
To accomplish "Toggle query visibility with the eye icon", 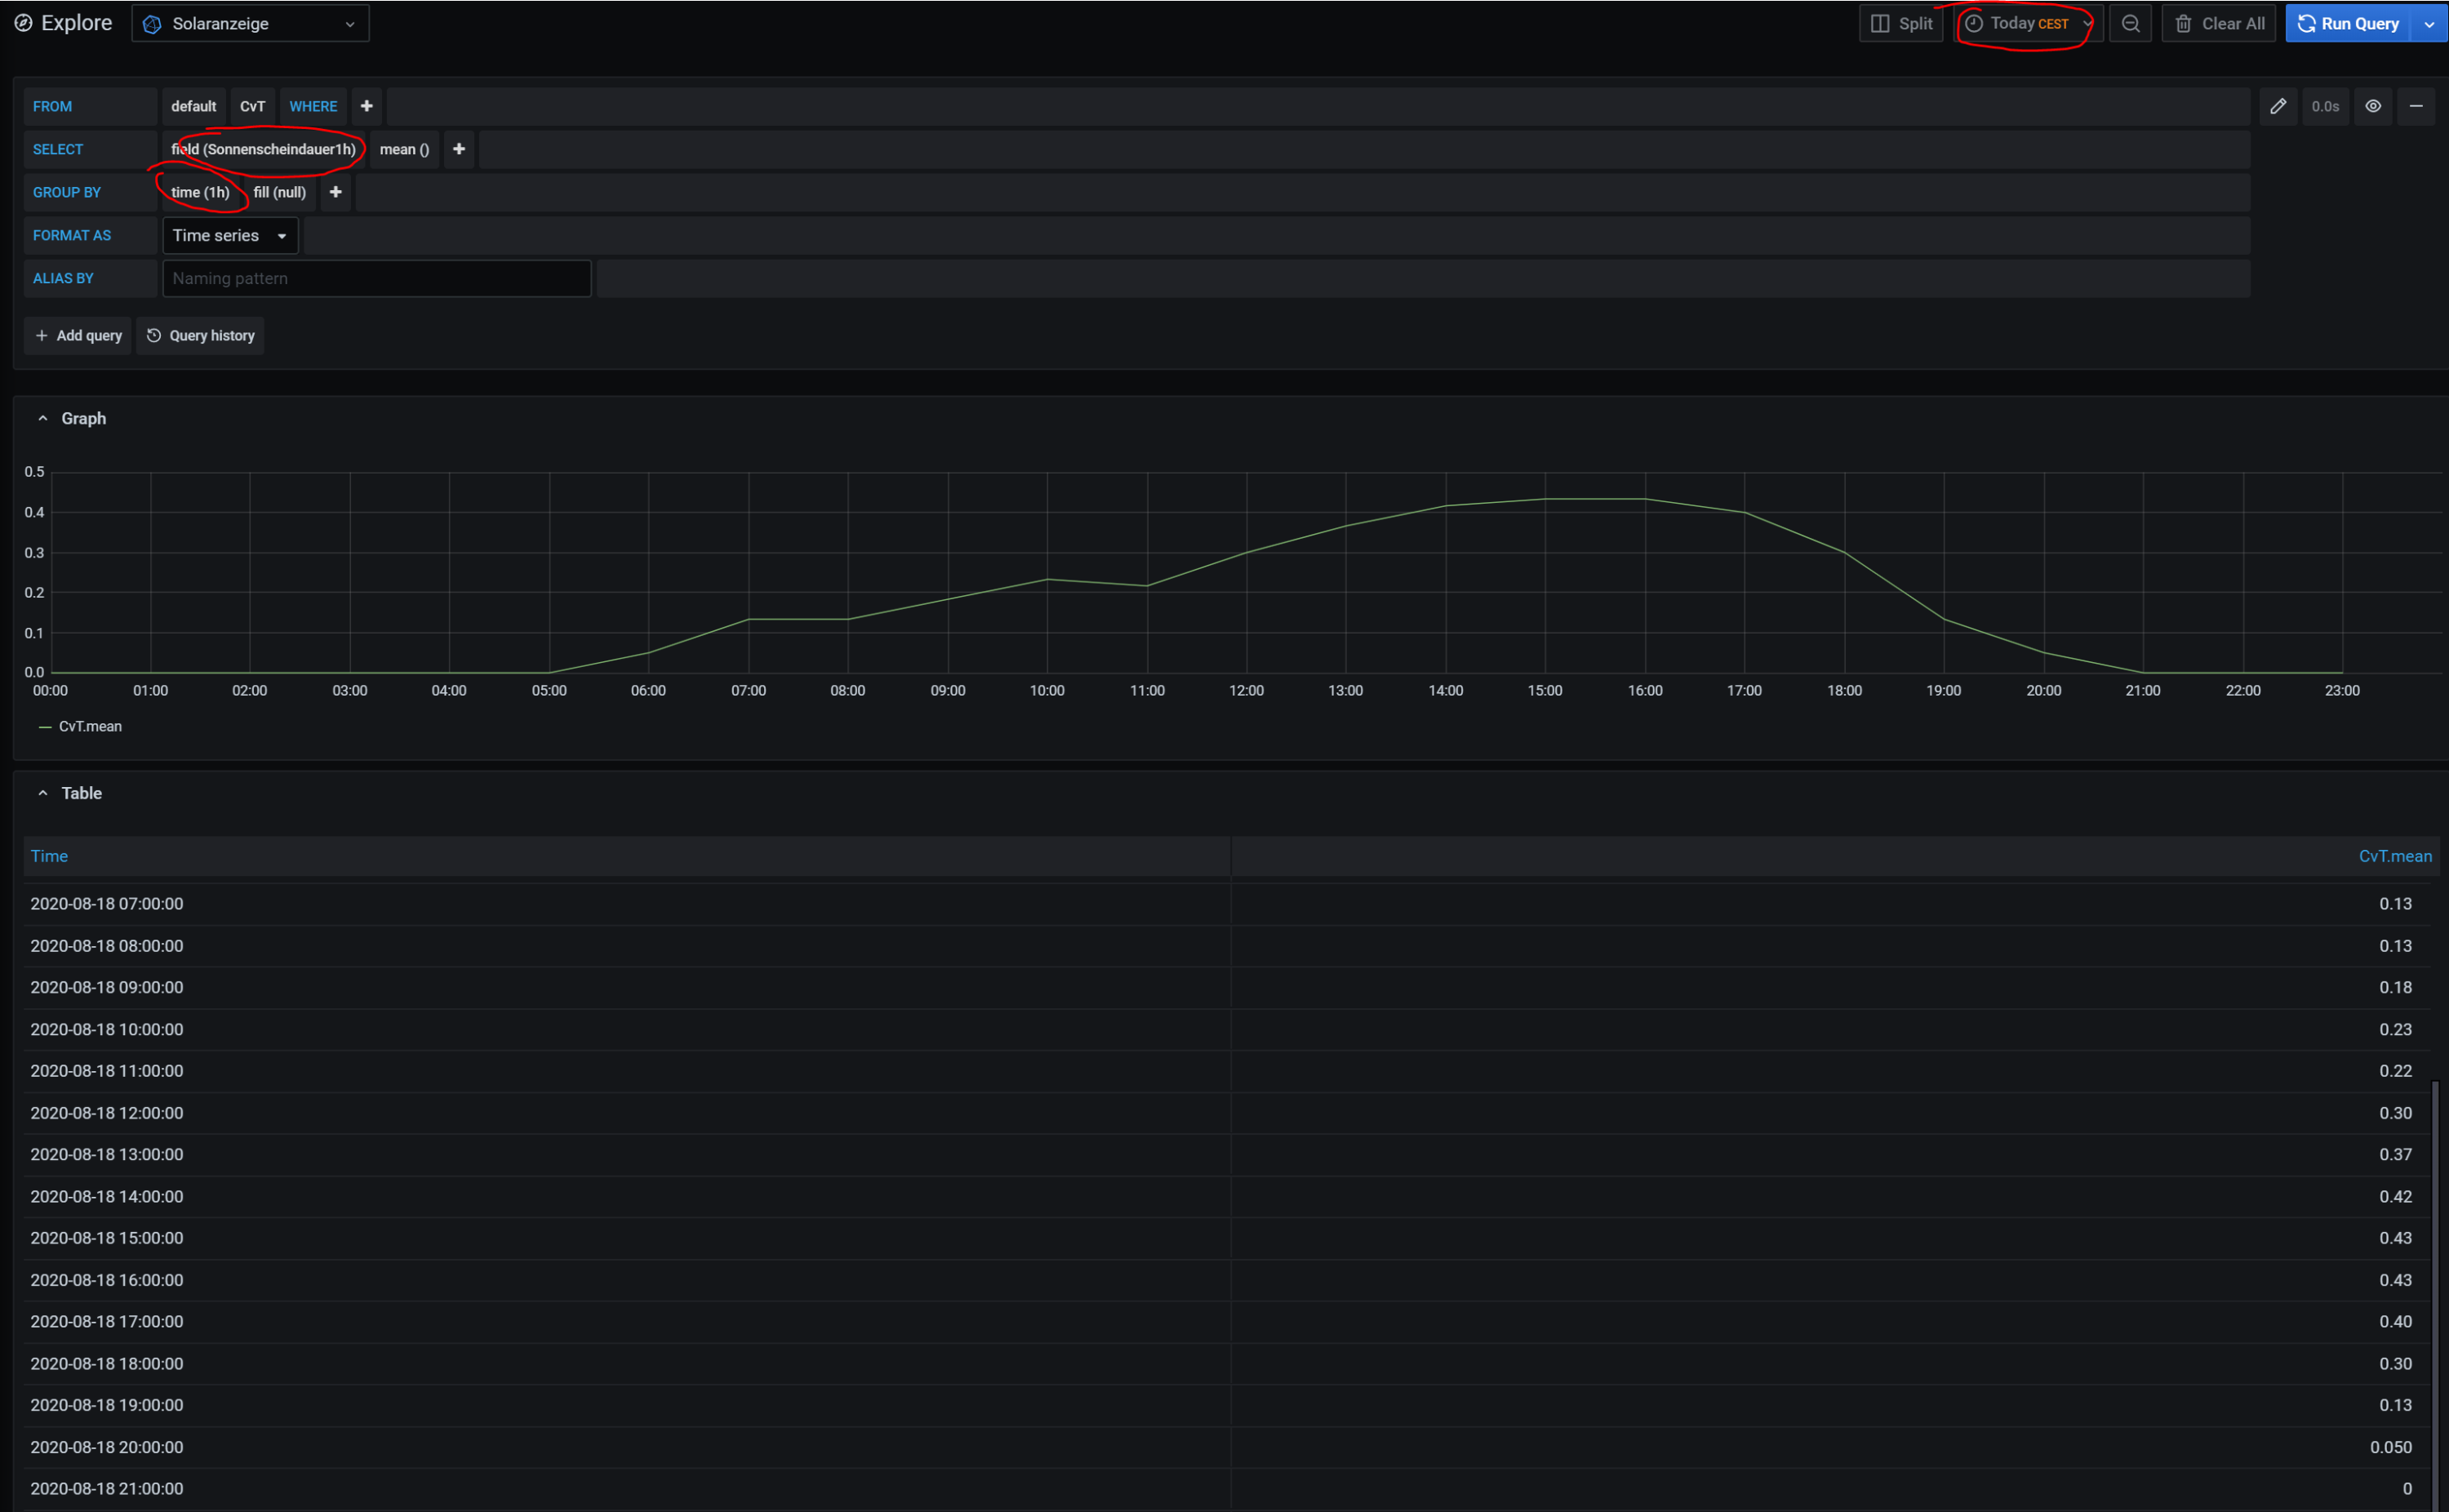I will pos(2372,106).
